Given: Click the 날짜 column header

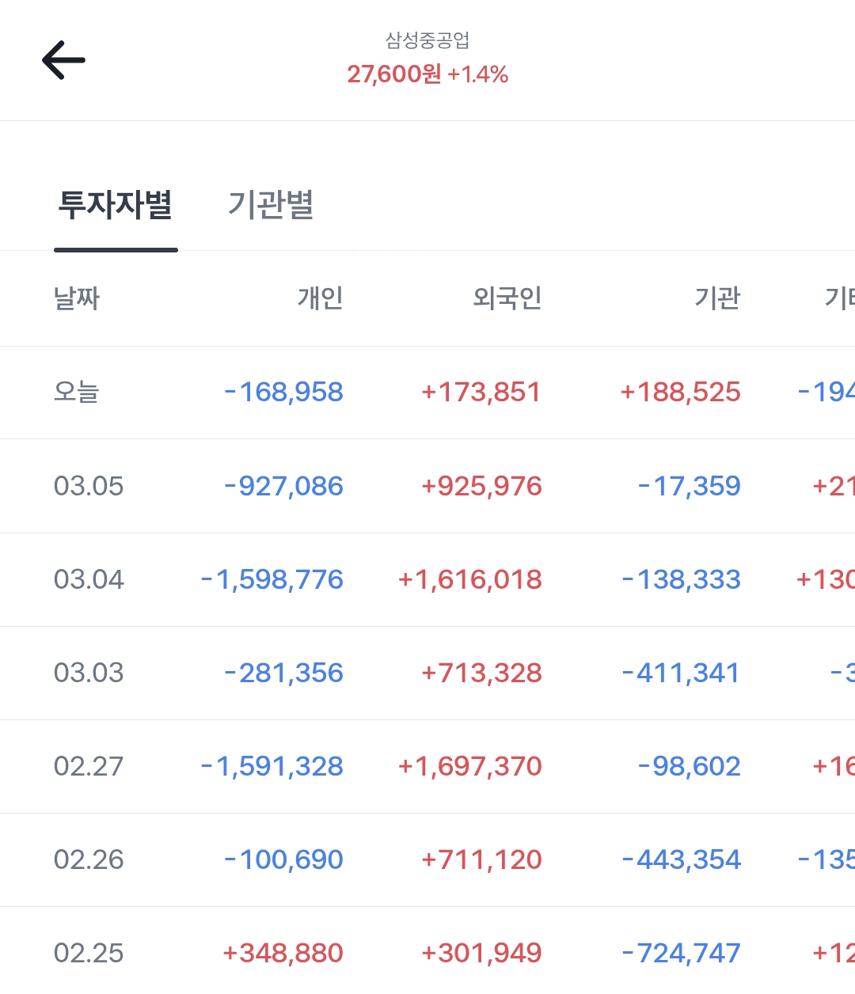Looking at the screenshot, I should pos(77,298).
